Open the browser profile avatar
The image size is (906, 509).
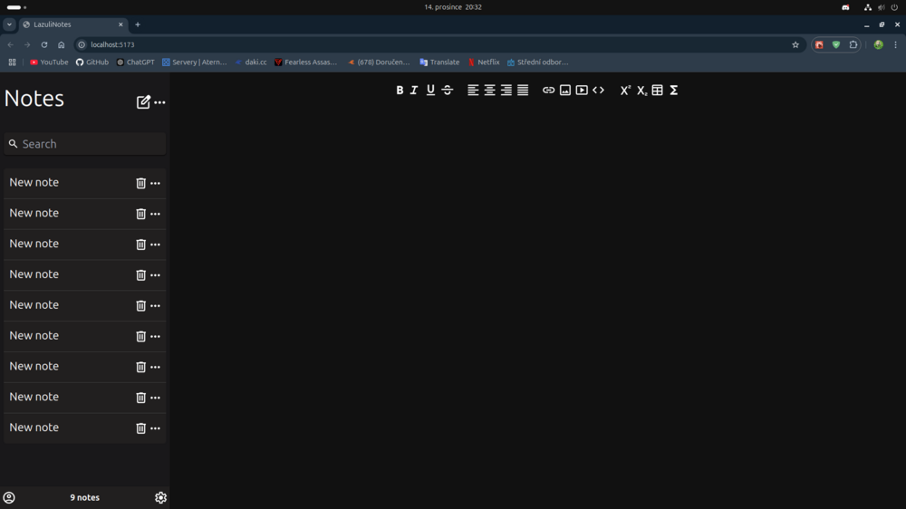878,44
